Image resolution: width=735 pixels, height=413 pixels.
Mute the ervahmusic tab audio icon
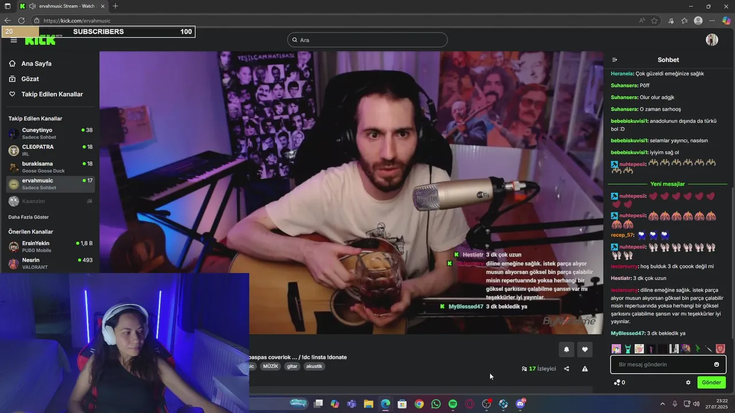(x=32, y=6)
